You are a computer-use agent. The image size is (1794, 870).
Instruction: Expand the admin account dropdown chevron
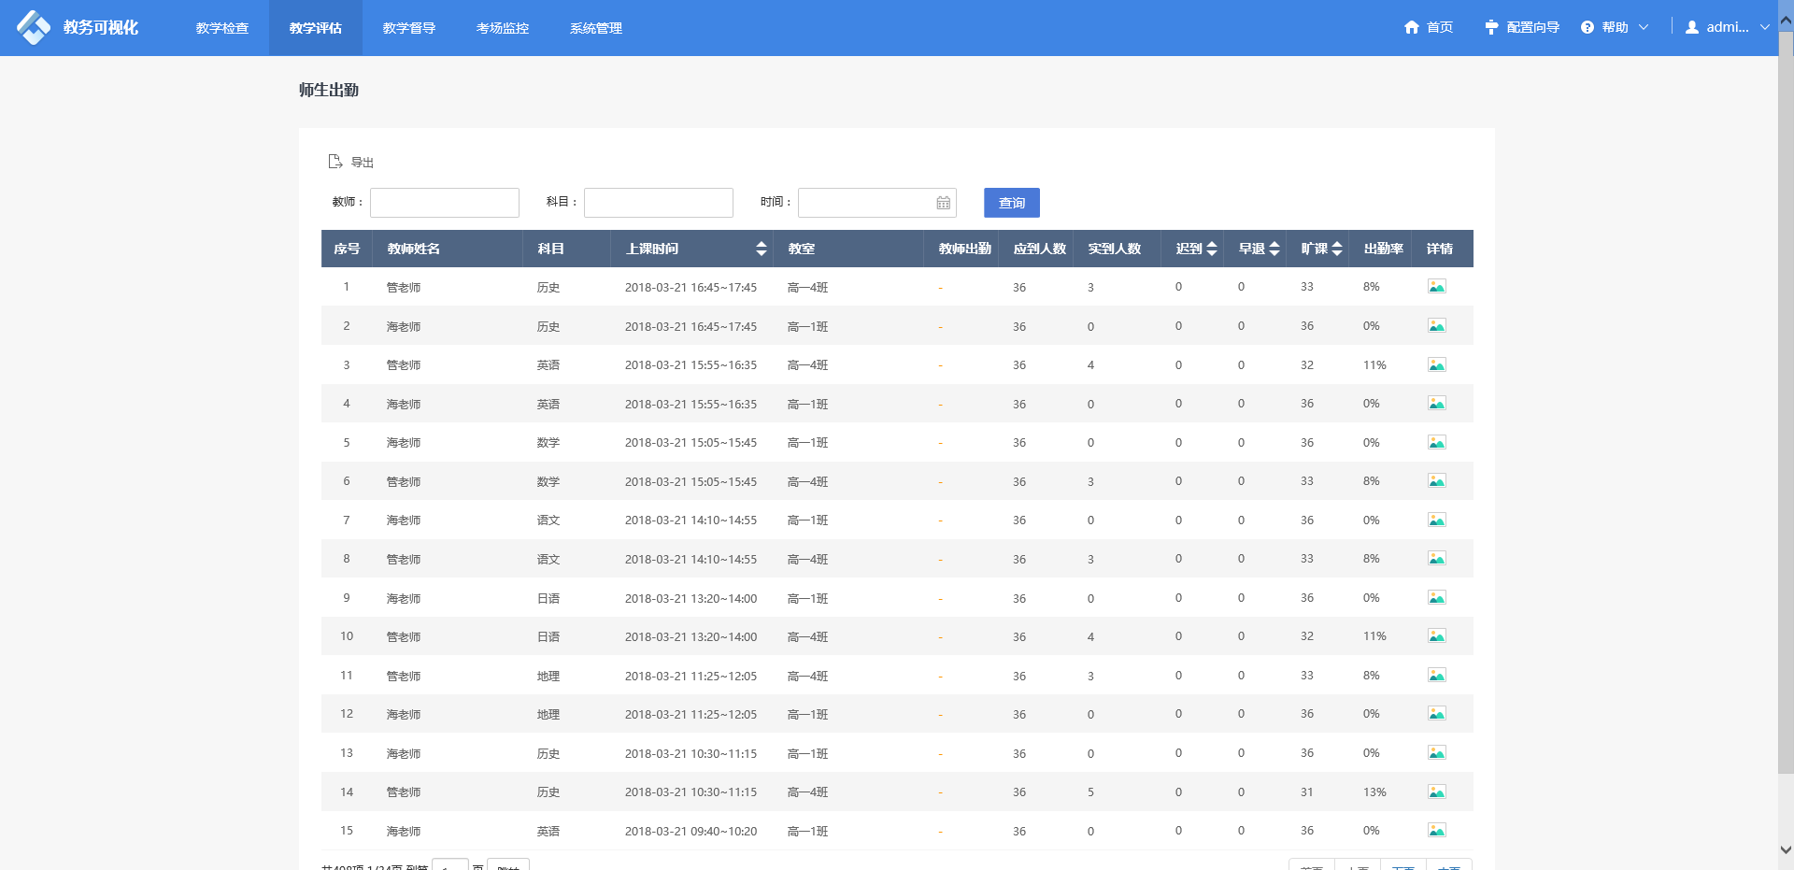click(x=1765, y=27)
